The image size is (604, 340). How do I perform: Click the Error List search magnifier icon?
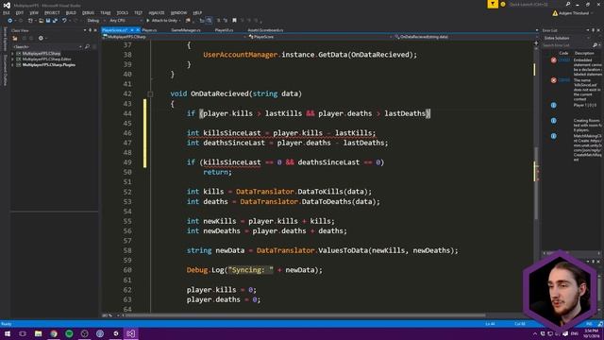596,45
